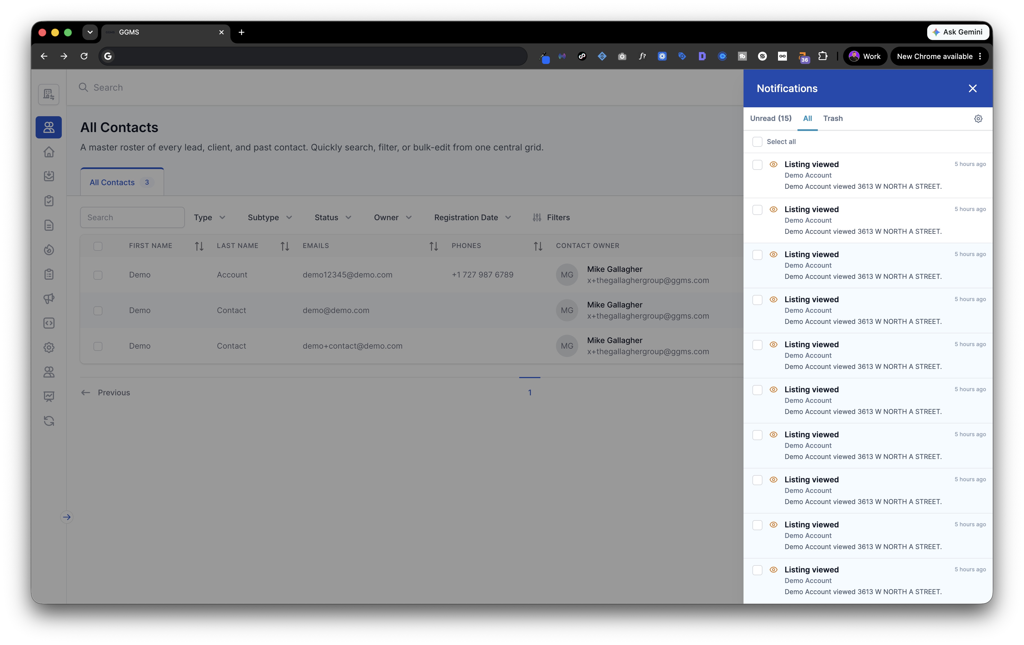The image size is (1024, 645).
Task: Open notification settings gear icon
Action: [x=978, y=118]
